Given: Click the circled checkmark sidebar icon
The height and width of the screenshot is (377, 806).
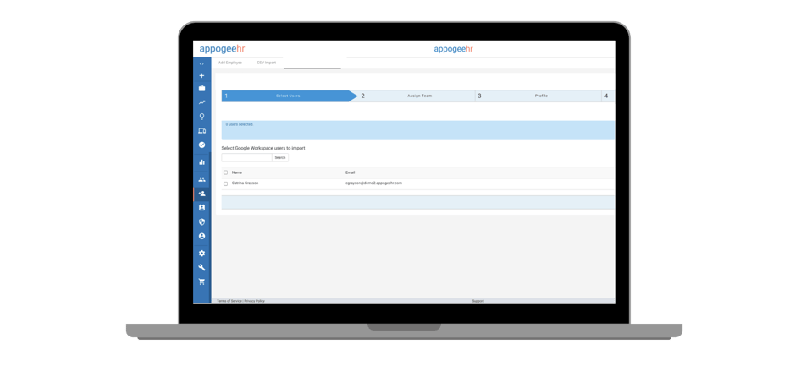Looking at the screenshot, I should [x=201, y=145].
